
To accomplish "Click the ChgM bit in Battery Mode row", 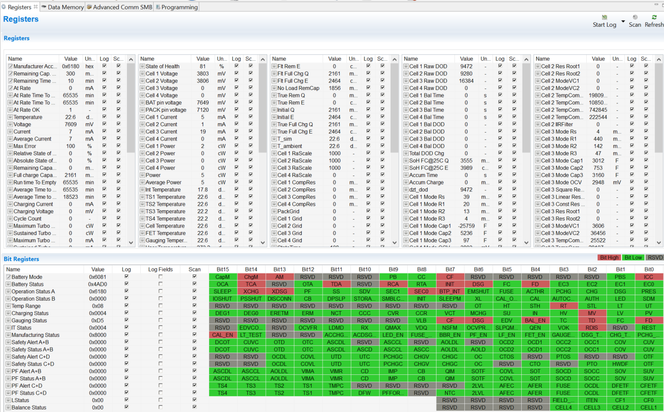I will pos(251,277).
